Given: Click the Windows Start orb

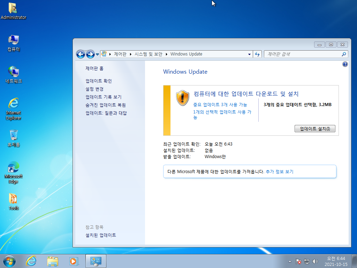Looking at the screenshot, I should [9, 261].
